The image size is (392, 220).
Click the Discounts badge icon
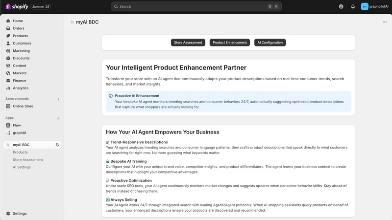(8, 58)
